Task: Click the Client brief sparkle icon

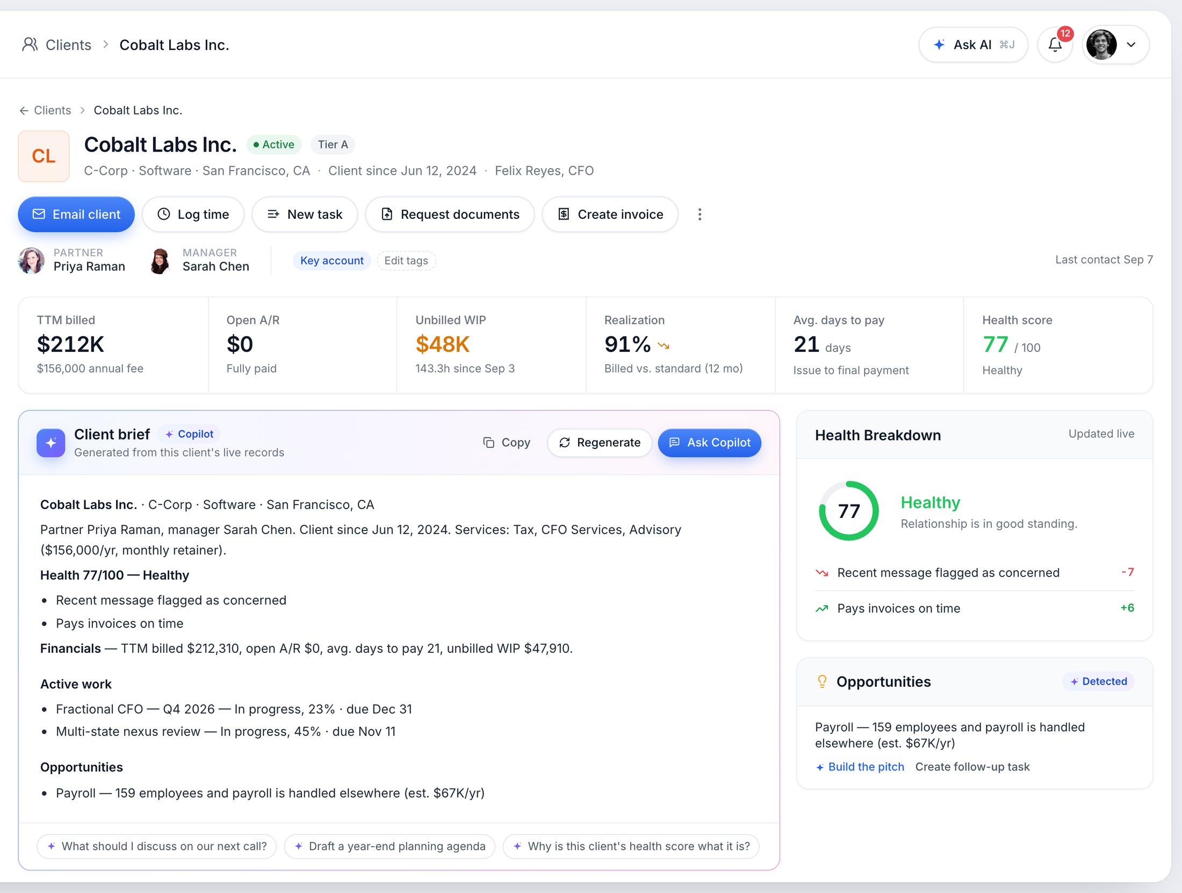Action: 51,443
